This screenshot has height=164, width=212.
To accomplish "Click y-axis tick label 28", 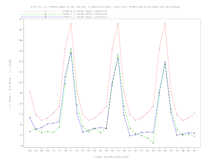I will 20,40.
